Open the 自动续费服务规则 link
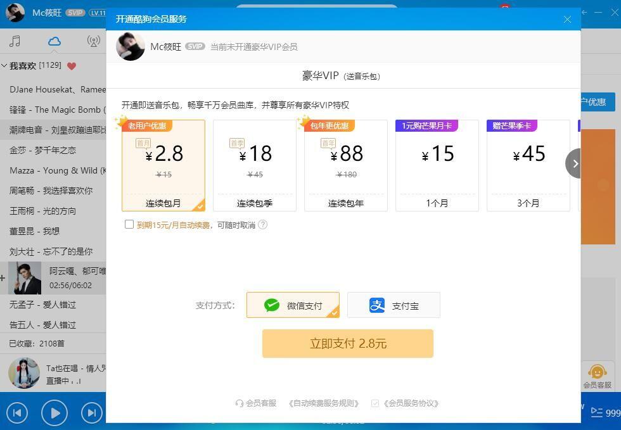The width and height of the screenshot is (621, 430). pos(323,403)
